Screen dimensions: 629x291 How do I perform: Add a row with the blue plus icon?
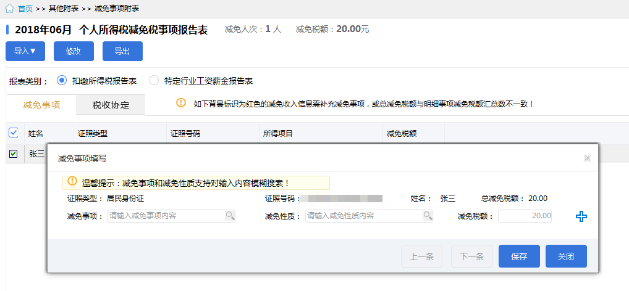click(x=581, y=216)
